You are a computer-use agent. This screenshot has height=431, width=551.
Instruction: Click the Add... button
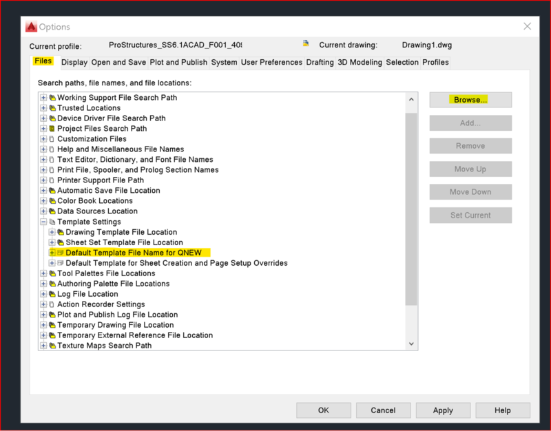tap(470, 123)
